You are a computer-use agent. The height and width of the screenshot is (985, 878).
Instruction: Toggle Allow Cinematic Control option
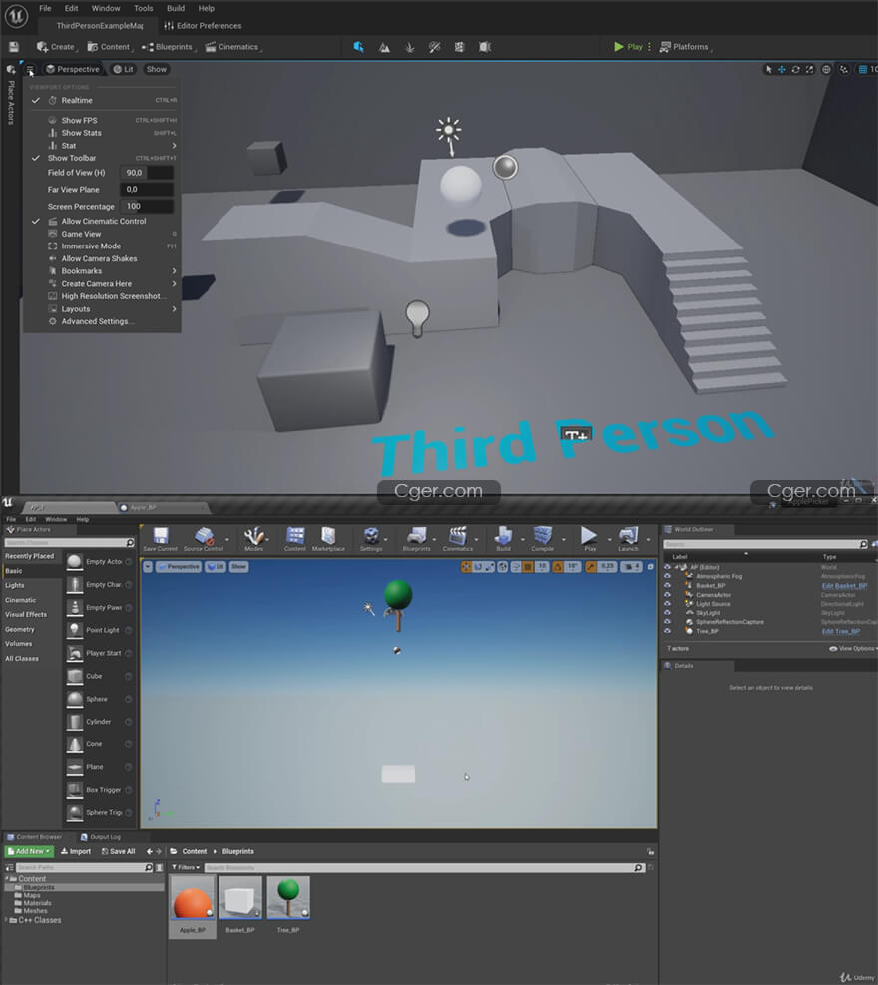103,222
